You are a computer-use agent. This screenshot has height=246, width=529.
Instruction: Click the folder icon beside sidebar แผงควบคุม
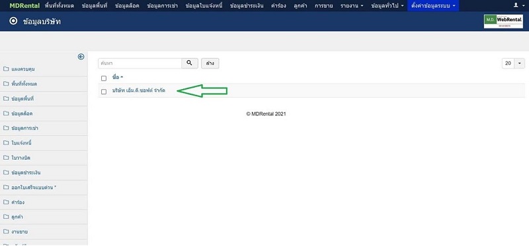(x=6, y=69)
